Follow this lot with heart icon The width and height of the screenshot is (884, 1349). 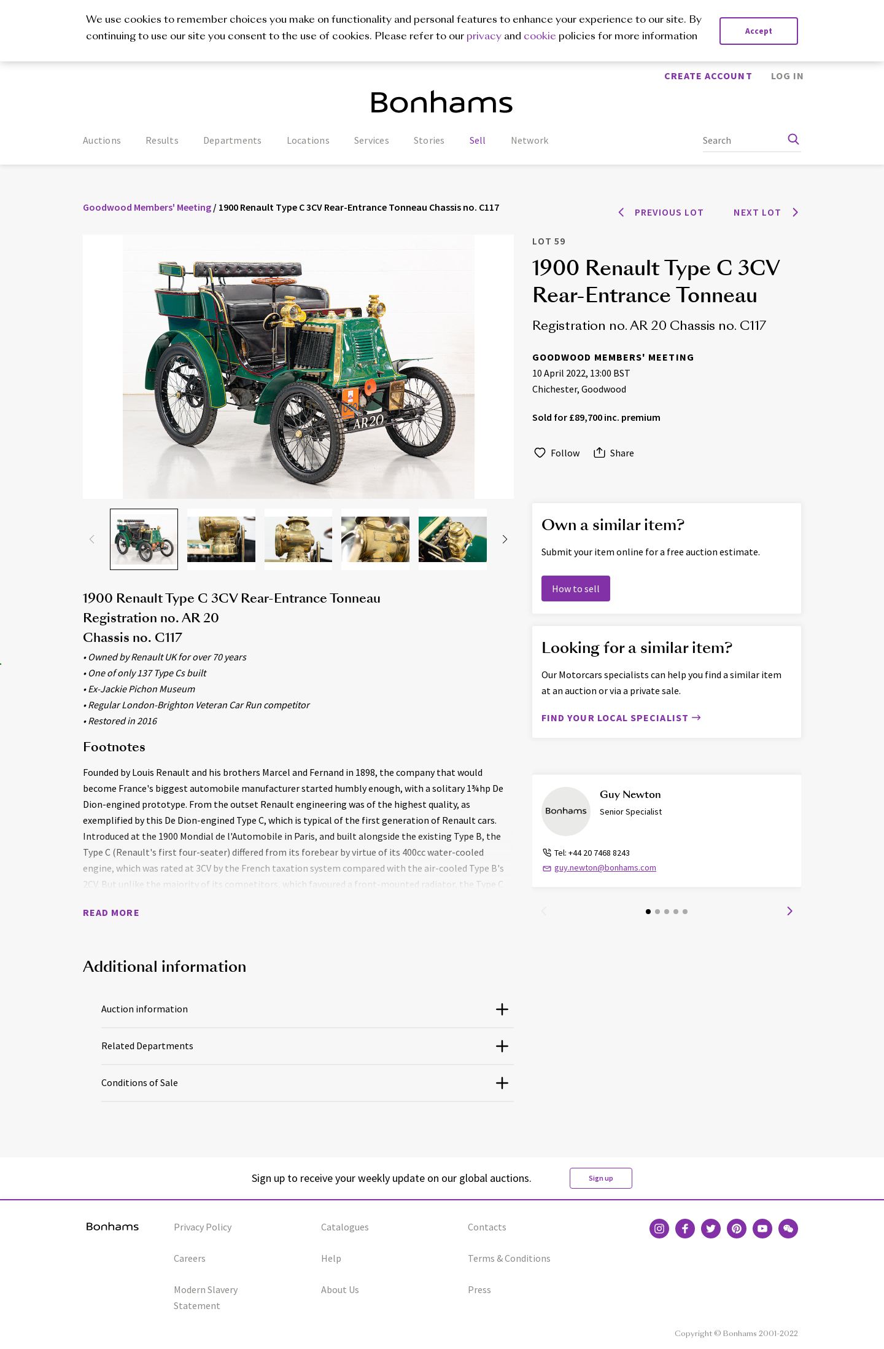tap(540, 453)
